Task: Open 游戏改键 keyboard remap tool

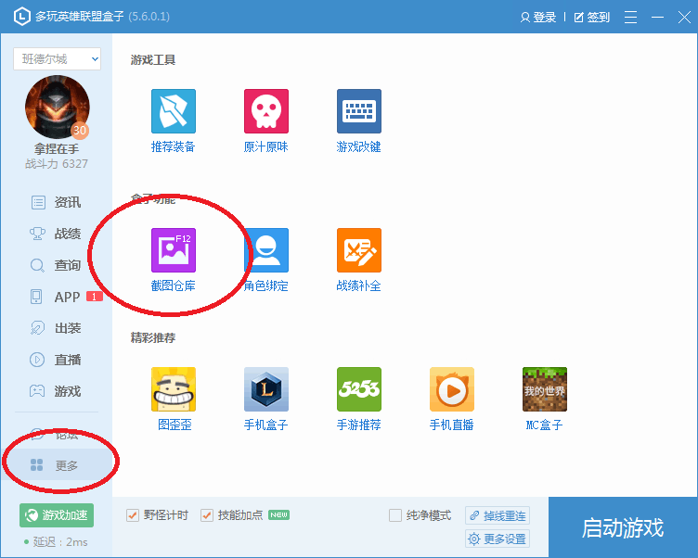Action: [x=359, y=120]
